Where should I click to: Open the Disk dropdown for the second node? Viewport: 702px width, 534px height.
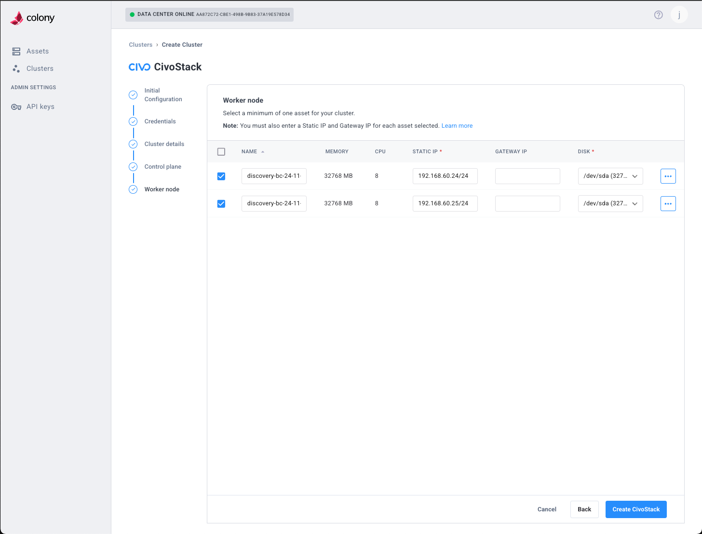pyautogui.click(x=610, y=203)
